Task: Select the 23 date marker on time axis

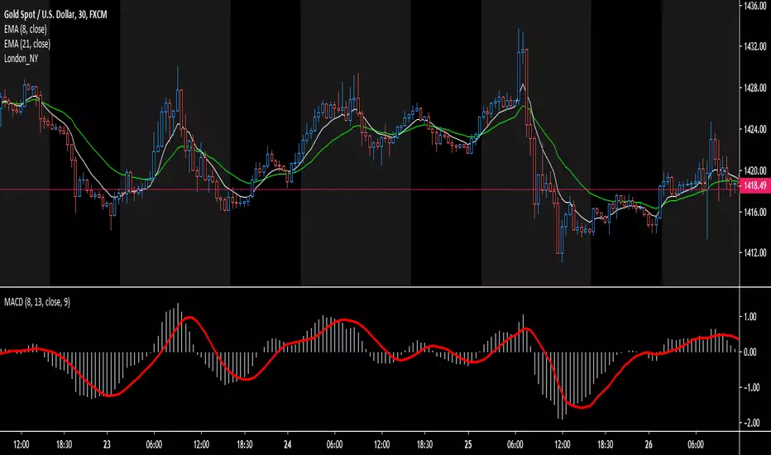Action: (107, 445)
